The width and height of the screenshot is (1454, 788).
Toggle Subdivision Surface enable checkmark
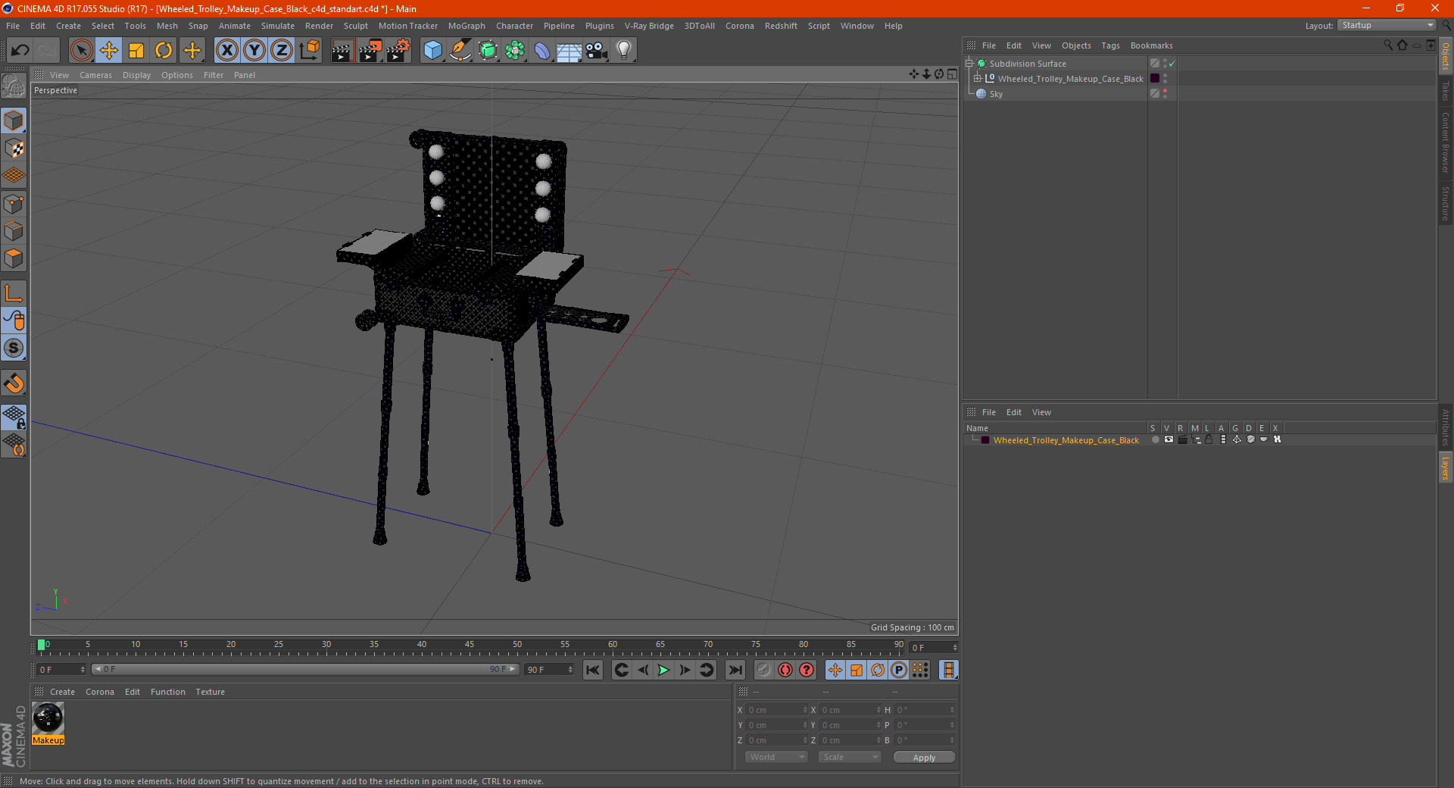pyautogui.click(x=1172, y=64)
